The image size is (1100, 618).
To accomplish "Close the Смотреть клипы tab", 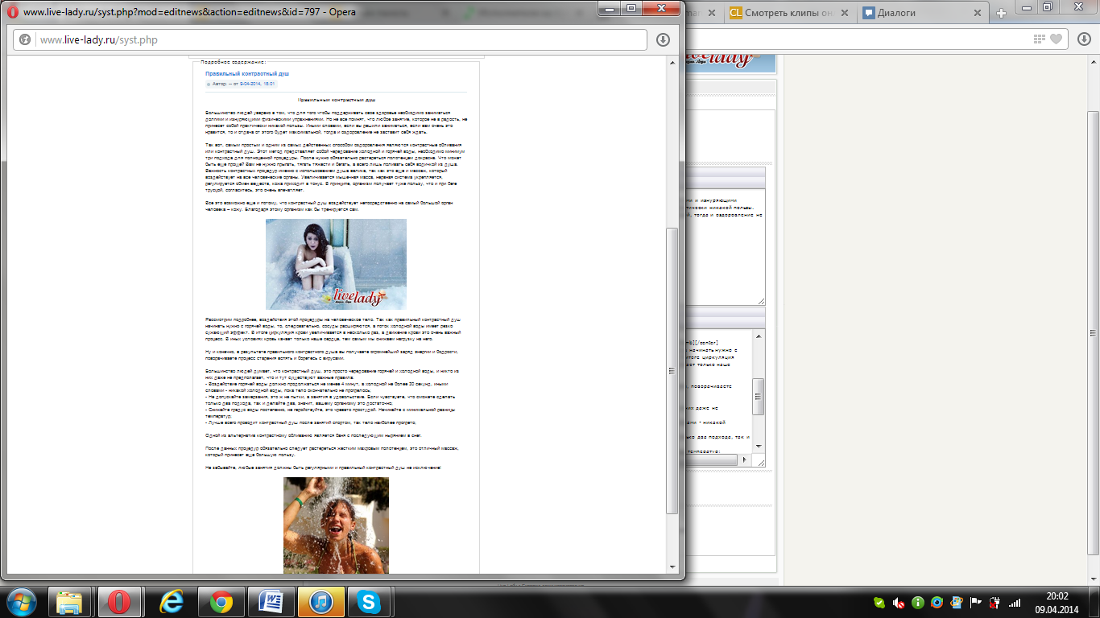I will [x=843, y=13].
